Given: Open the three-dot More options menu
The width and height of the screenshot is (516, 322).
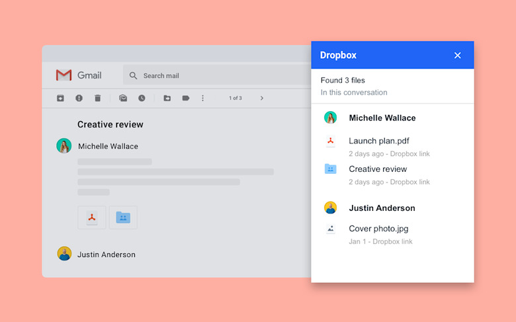Looking at the screenshot, I should [x=202, y=98].
